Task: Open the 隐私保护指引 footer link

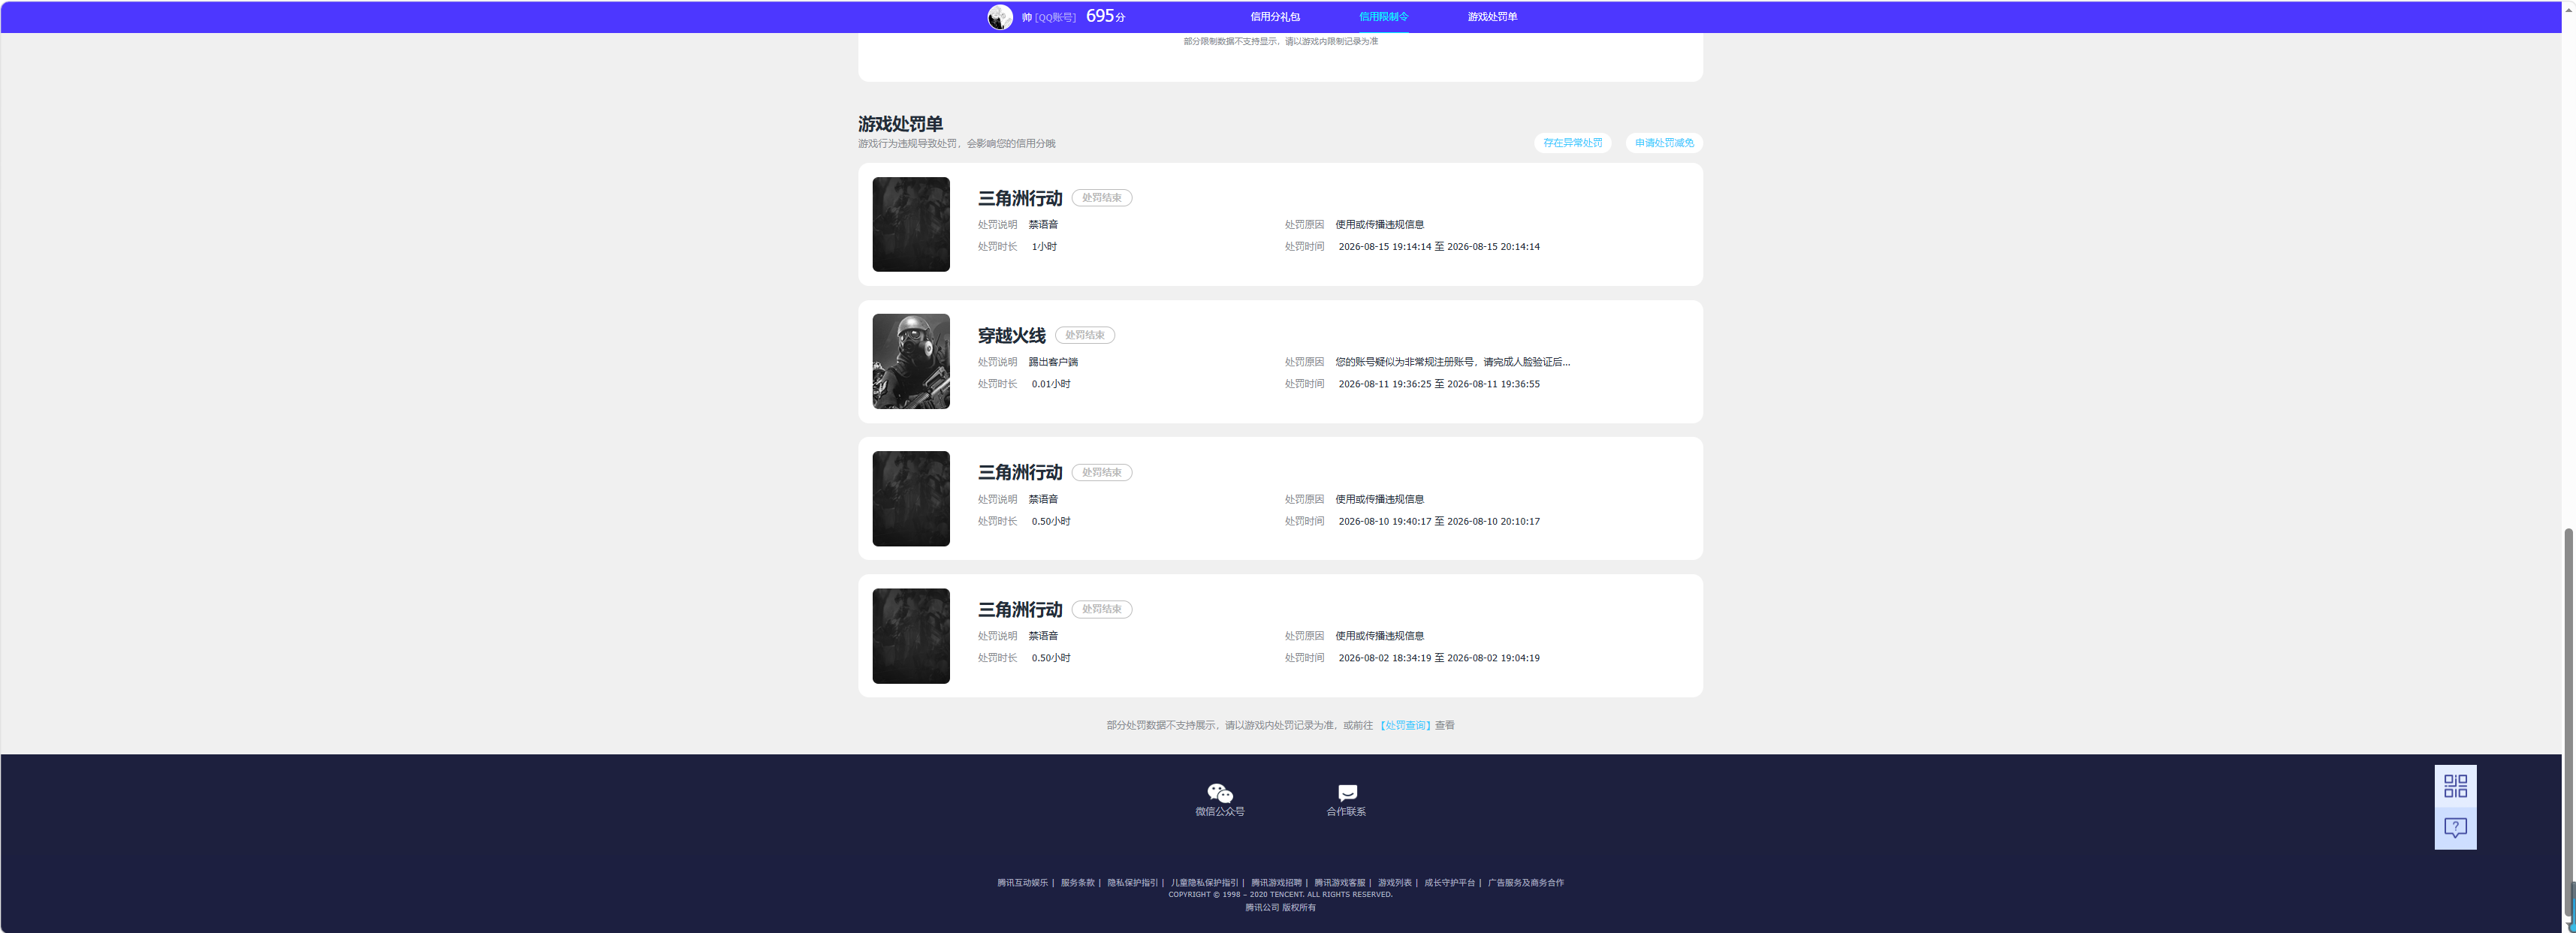Action: [x=1132, y=883]
